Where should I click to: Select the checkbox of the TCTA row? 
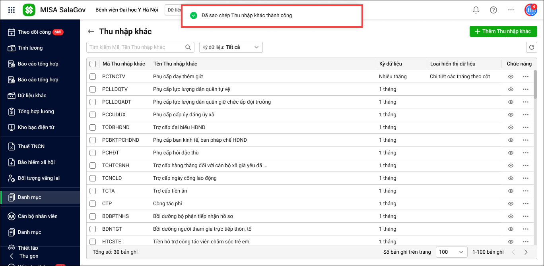pos(93,191)
